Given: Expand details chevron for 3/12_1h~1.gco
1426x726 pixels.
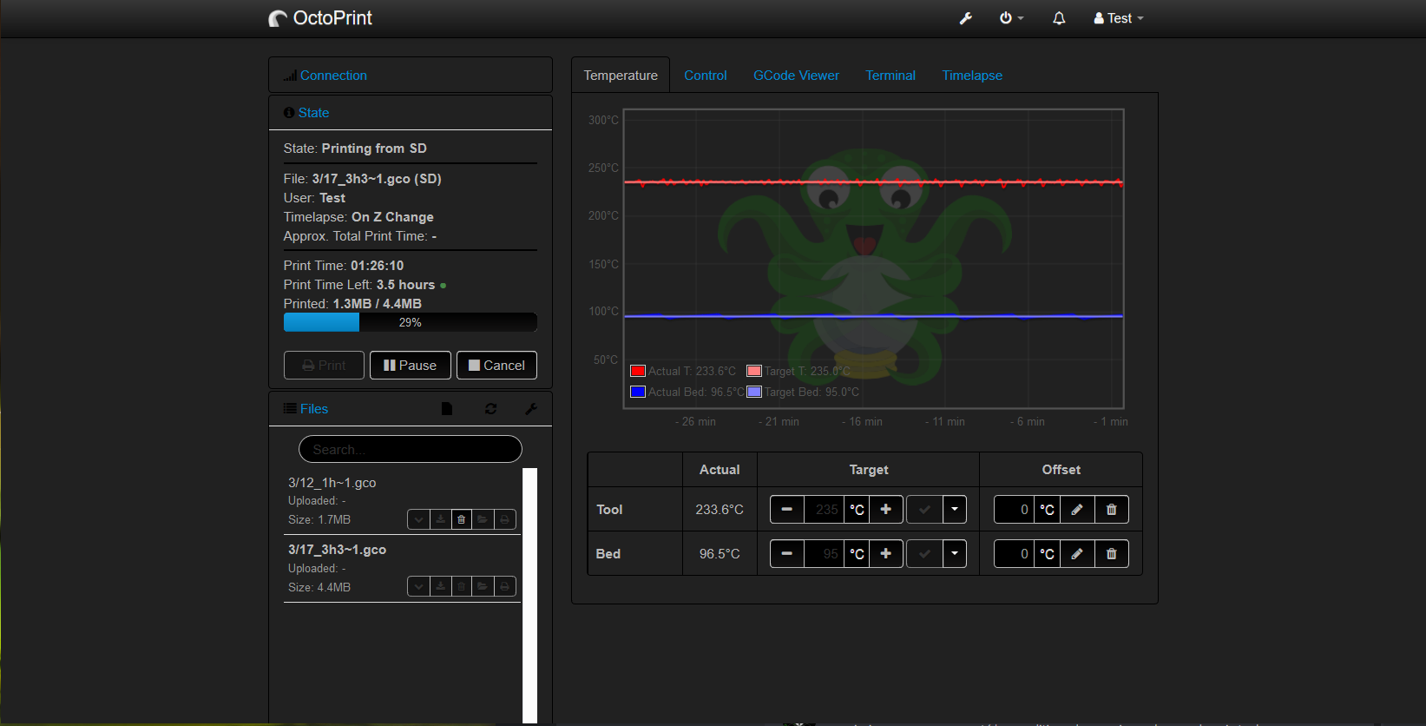Looking at the screenshot, I should tap(419, 519).
